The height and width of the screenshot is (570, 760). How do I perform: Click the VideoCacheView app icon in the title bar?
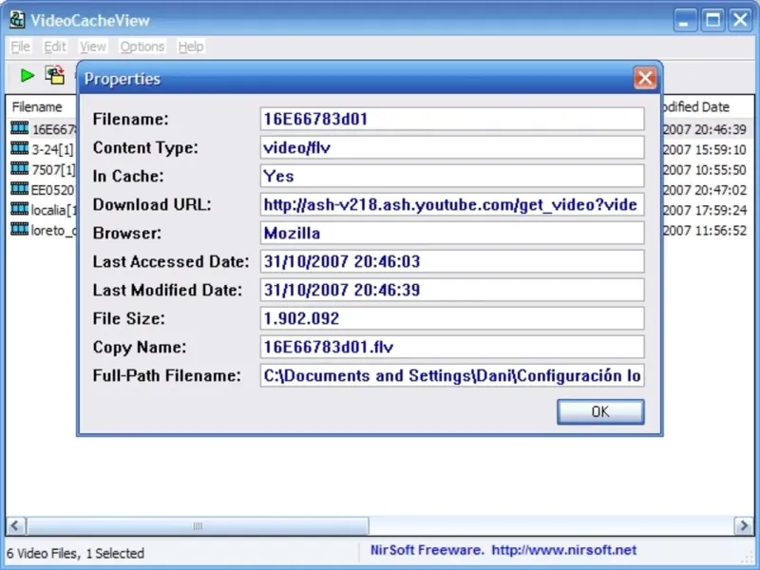pos(17,20)
